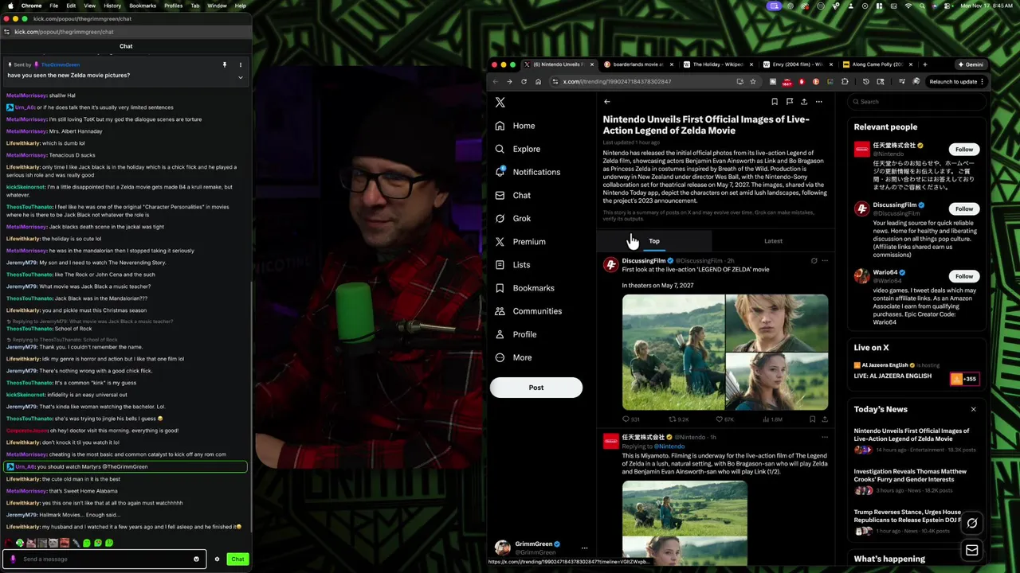The height and width of the screenshot is (573, 1020).
Task: Open Premium in the X sidebar
Action: [x=520, y=241]
